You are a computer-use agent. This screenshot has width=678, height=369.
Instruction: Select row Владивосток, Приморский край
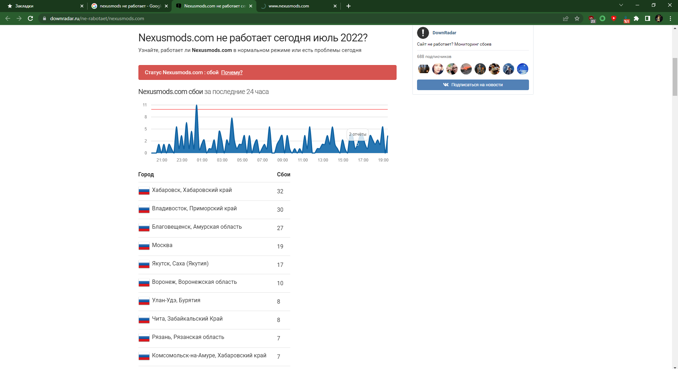(214, 210)
